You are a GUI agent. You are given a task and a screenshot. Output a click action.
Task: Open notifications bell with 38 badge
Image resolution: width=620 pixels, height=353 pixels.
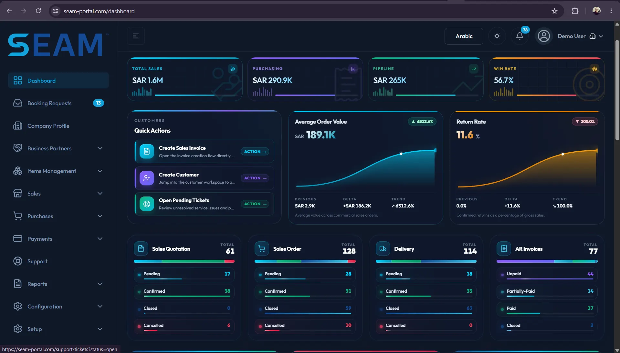520,36
